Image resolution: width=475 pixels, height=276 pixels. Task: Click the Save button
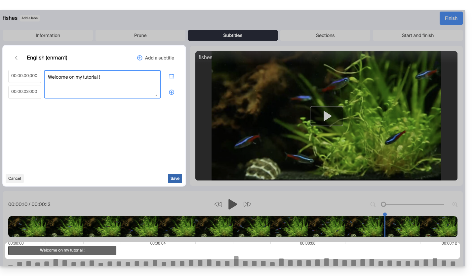[175, 178]
